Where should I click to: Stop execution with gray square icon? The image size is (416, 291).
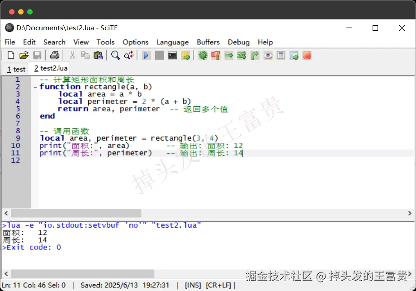tap(159, 55)
